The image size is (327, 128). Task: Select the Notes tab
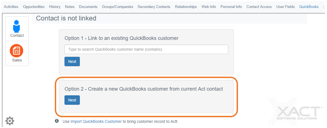(70, 7)
